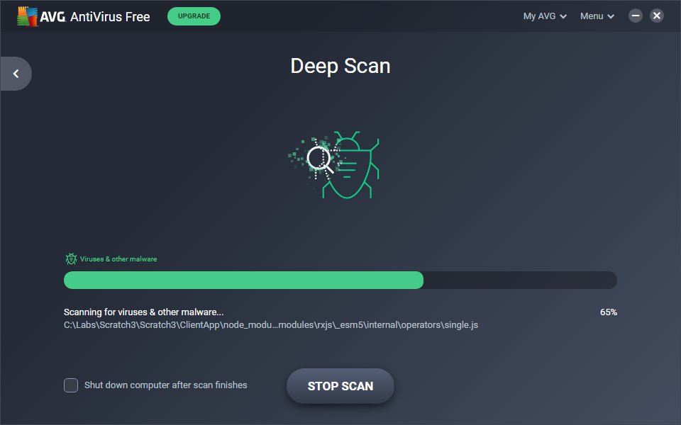
Task: Enable "Shut down computer after scan finishes"
Action: pyautogui.click(x=71, y=385)
